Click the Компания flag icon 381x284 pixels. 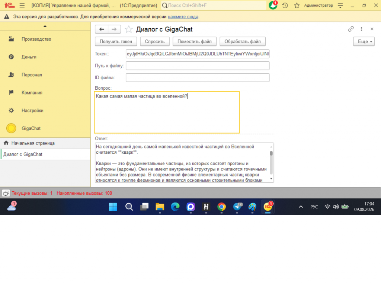click(11, 92)
